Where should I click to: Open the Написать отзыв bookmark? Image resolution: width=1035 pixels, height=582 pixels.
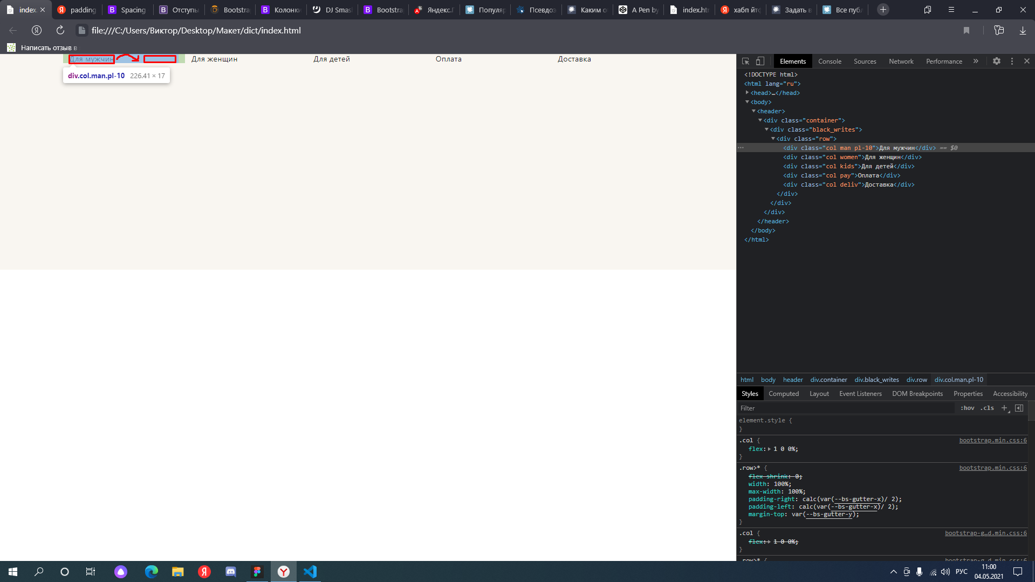coord(43,48)
